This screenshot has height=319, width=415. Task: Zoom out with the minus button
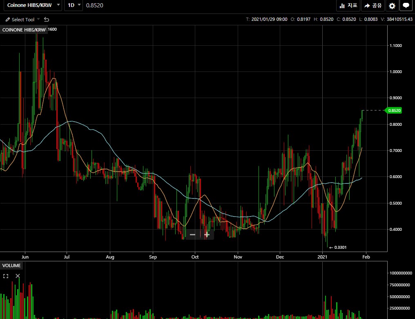coord(193,234)
